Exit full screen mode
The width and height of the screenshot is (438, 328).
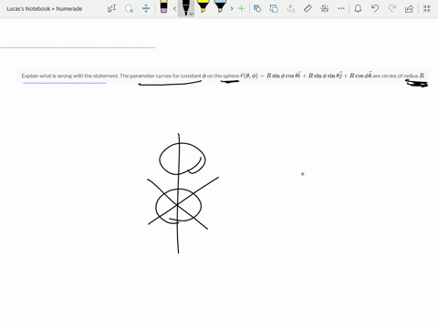[427, 8]
